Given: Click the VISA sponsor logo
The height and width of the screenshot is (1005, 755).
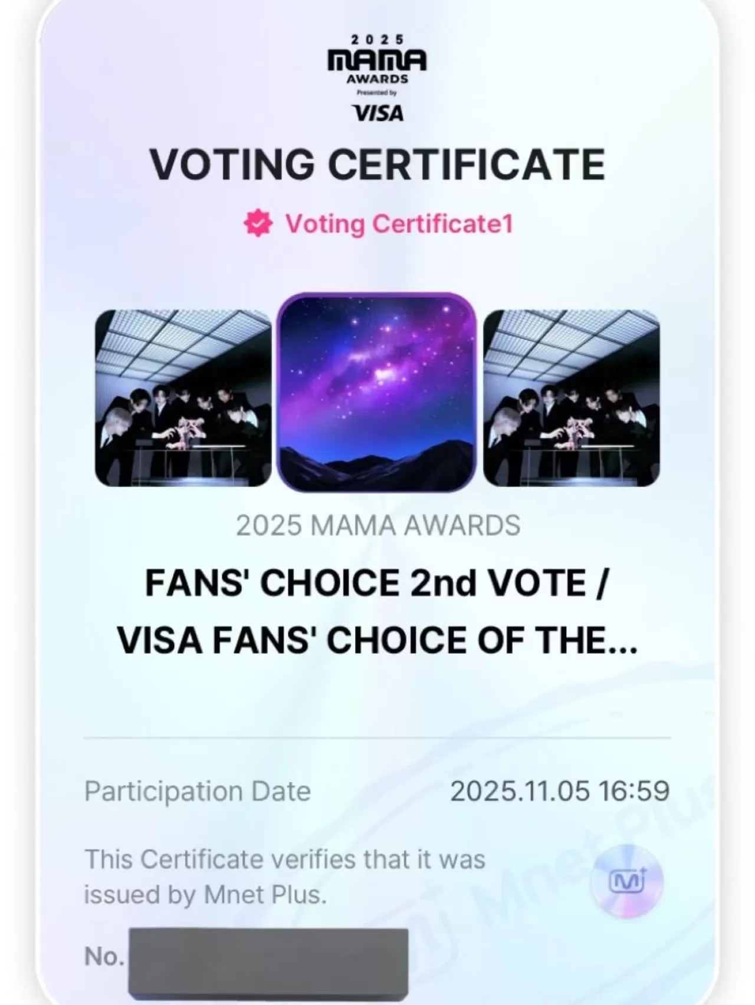Looking at the screenshot, I should [x=377, y=113].
